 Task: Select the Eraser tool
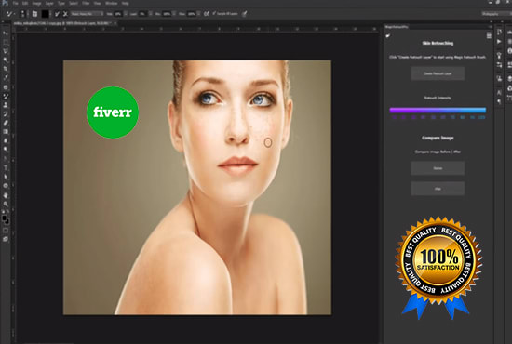point(6,123)
